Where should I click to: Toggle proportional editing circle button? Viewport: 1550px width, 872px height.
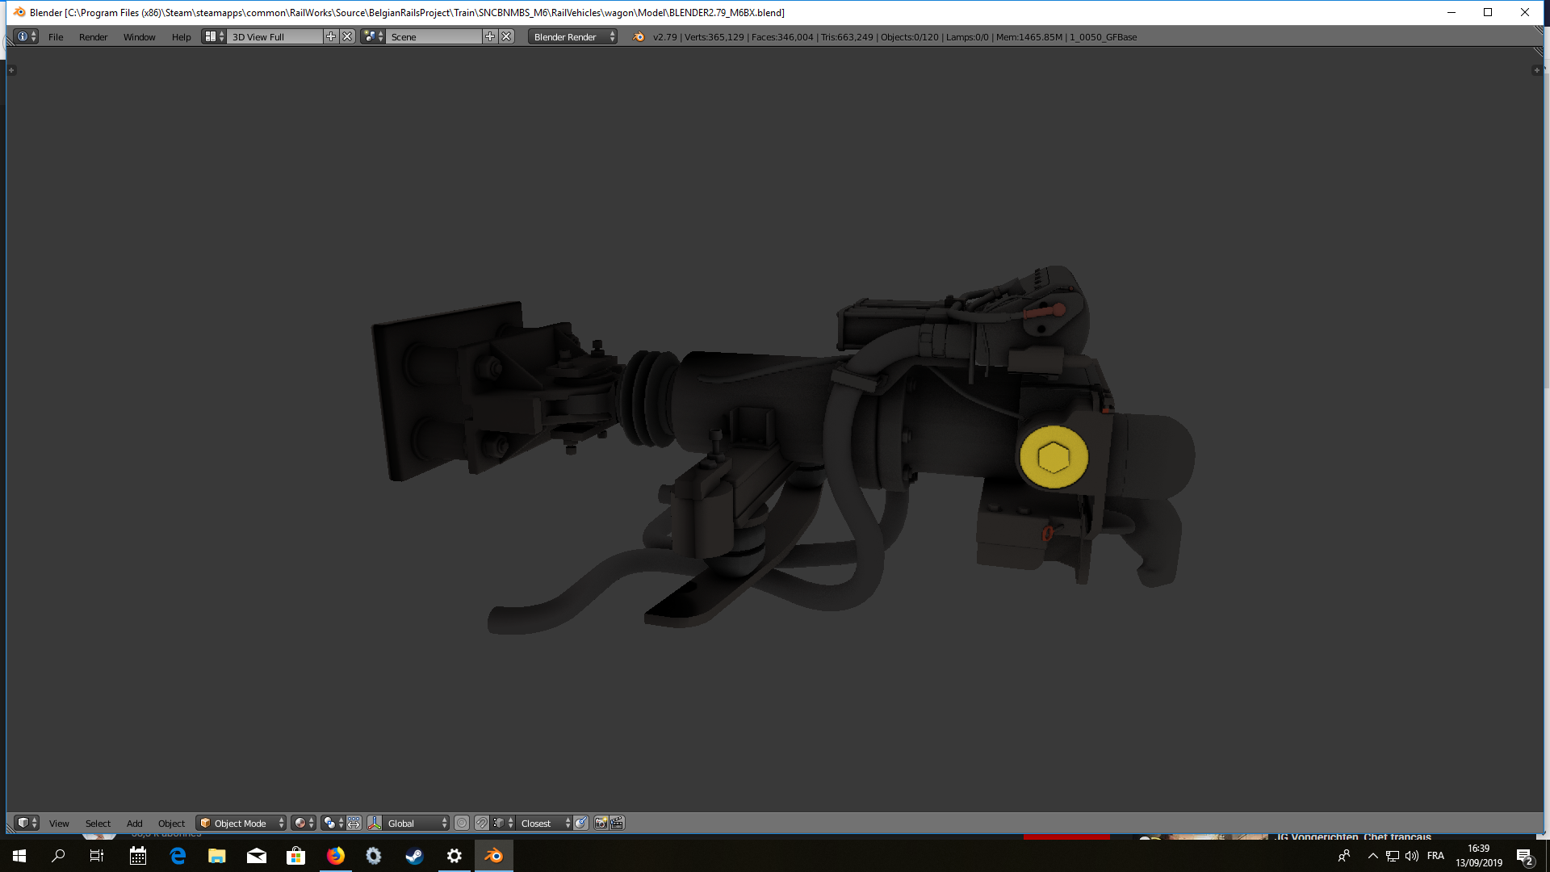click(x=462, y=823)
